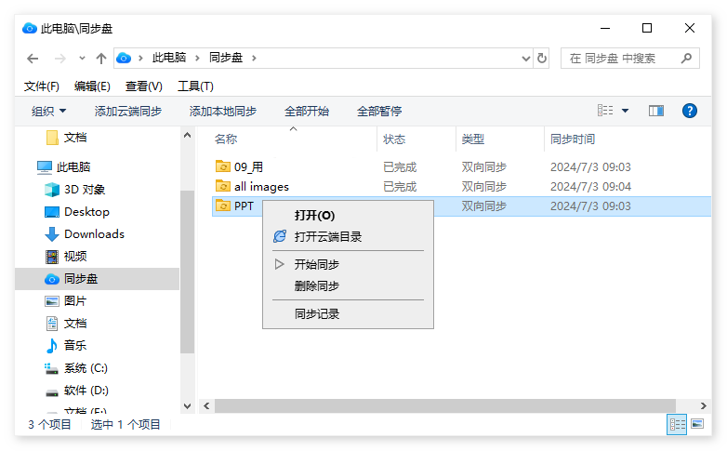The height and width of the screenshot is (451, 727).
Task: Open the 编辑(E) menu
Action: (92, 86)
